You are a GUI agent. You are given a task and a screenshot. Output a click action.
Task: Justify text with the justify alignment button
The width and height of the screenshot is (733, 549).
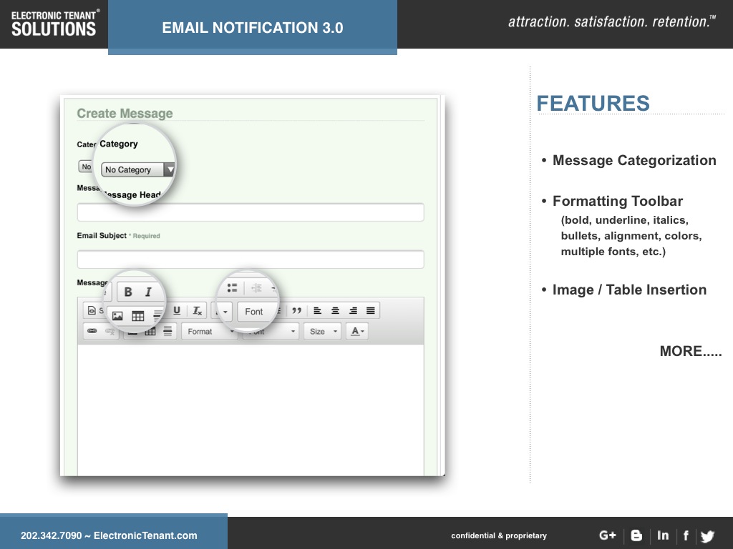click(x=370, y=310)
